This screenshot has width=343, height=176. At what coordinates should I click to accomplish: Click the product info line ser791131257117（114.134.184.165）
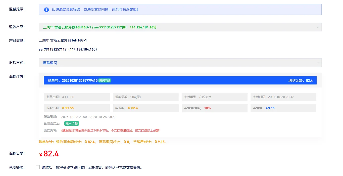coord(68,49)
